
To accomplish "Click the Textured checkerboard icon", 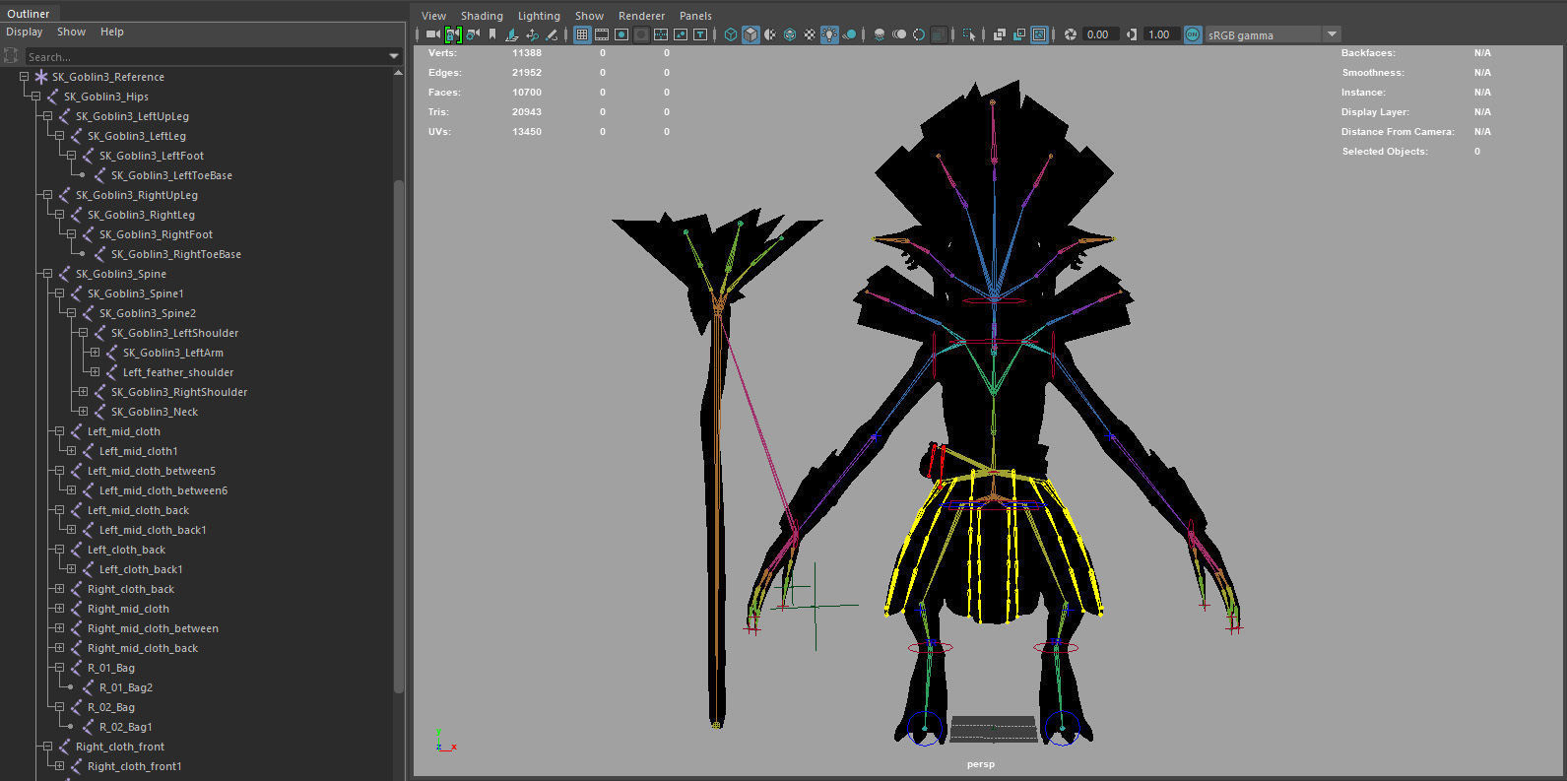I will point(810,34).
